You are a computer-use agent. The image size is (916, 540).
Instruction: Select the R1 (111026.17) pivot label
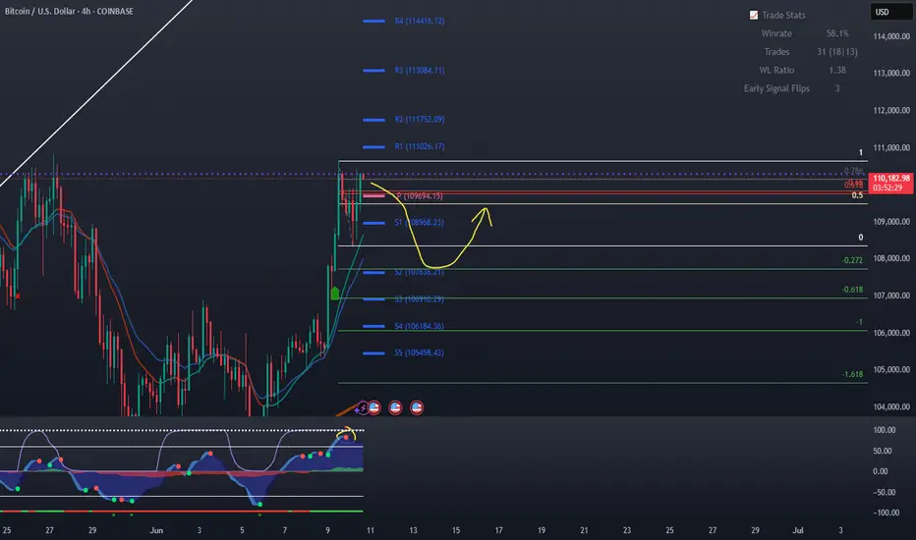(420, 146)
